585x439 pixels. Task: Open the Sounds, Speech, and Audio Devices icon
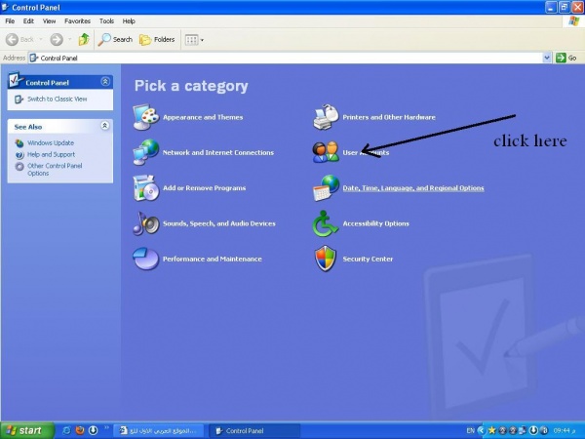pos(146,223)
